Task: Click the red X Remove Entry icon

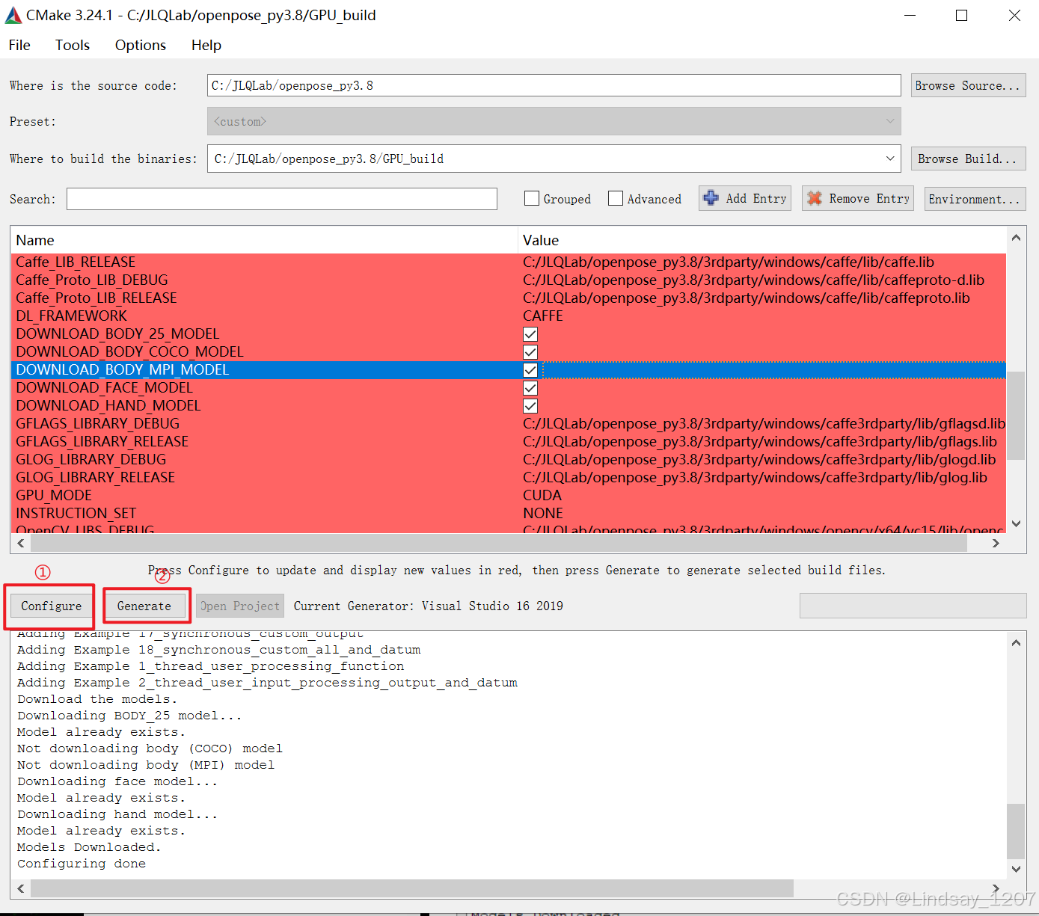Action: [x=815, y=198]
